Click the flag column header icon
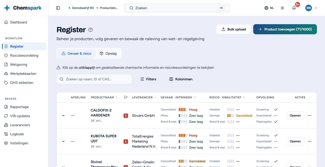The image size is (325, 167). tap(126, 97)
